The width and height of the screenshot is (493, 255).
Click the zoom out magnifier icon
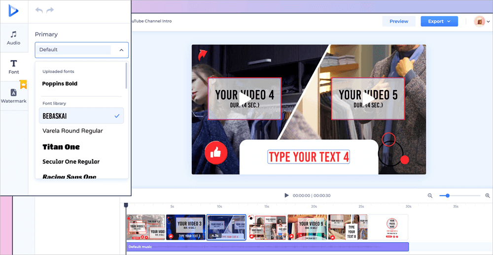click(x=430, y=195)
